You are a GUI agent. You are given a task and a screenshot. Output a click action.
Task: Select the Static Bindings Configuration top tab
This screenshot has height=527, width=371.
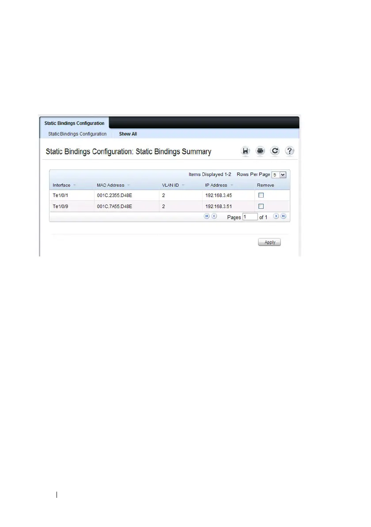click(x=74, y=123)
